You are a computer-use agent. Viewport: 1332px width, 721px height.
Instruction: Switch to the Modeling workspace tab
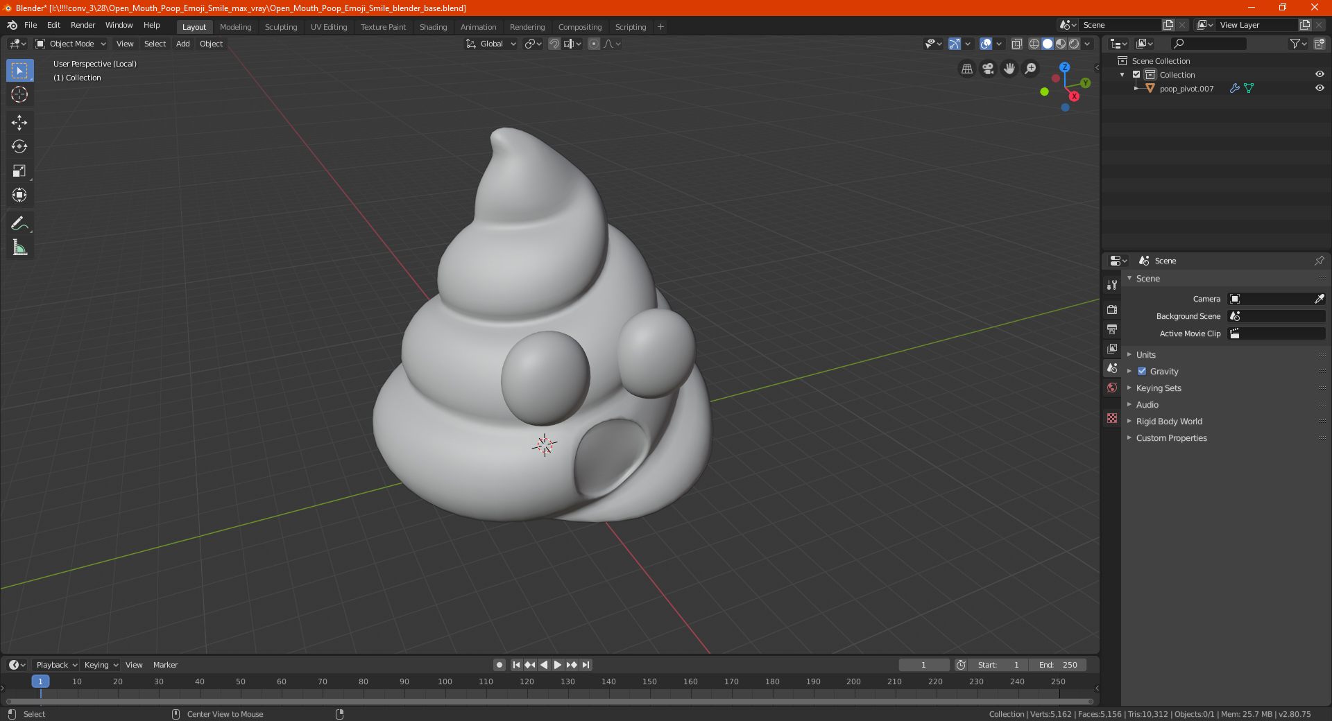235,27
